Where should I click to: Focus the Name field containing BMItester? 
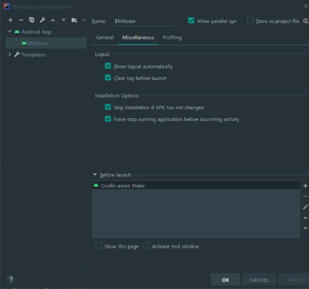(143, 21)
